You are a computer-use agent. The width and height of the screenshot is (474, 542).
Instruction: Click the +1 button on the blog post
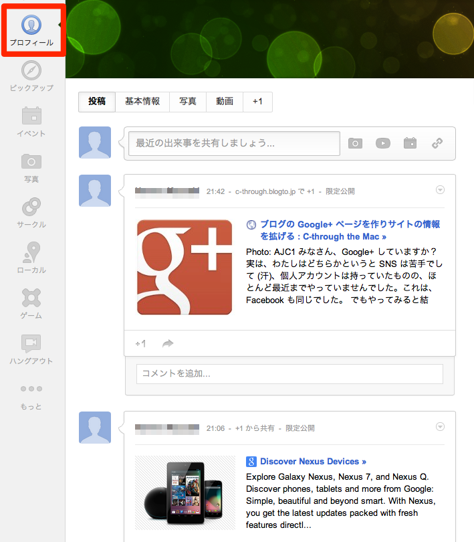pyautogui.click(x=140, y=343)
